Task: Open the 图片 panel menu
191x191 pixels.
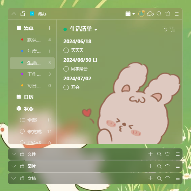Action: coord(178,166)
